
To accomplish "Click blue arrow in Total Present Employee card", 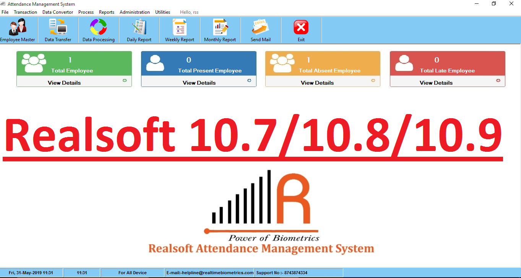I will pos(249,80).
